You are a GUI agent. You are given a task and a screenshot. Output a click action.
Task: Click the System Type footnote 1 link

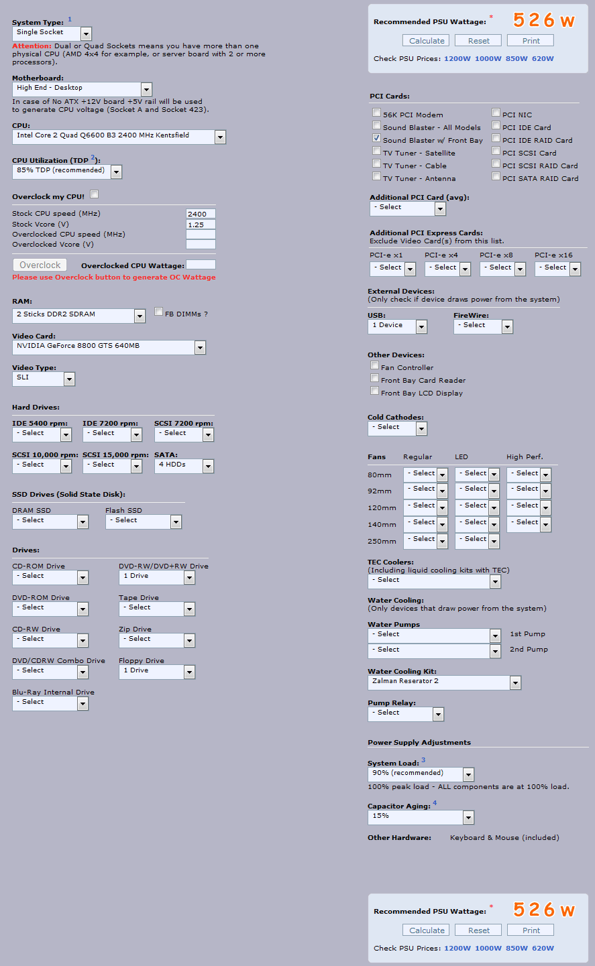tap(70, 19)
